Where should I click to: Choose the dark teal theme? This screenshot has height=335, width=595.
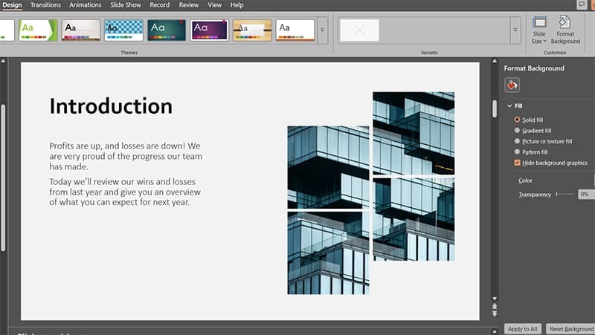(x=167, y=30)
